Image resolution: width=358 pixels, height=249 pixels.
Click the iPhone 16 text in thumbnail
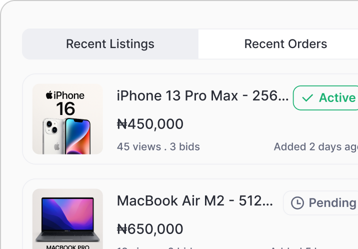coord(66,102)
